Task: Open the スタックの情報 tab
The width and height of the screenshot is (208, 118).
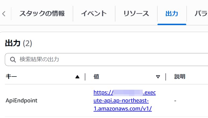Action: (x=42, y=13)
